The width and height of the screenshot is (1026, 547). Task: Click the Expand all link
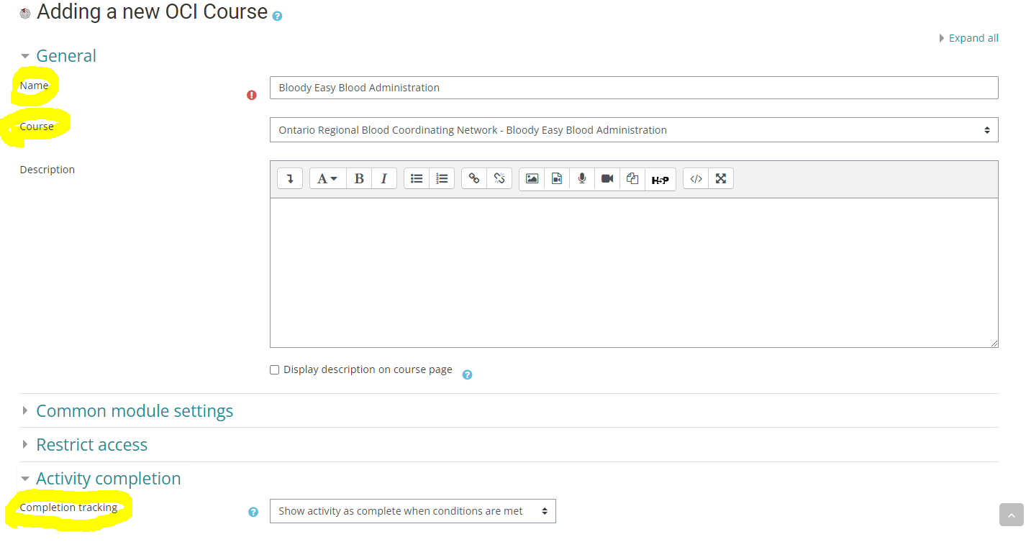(973, 38)
